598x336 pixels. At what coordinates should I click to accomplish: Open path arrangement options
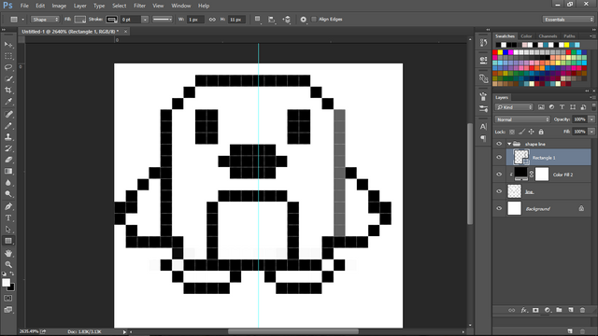[x=287, y=20]
